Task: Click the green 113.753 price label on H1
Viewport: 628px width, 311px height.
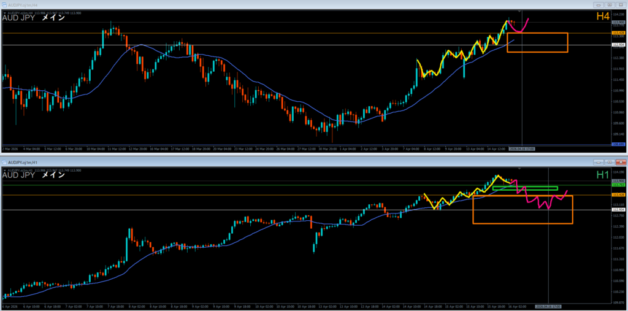Action: click(x=618, y=185)
